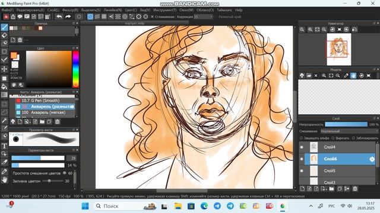The width and height of the screenshot is (380, 213).
Task: Click the add new layer icon
Action: (x=302, y=189)
